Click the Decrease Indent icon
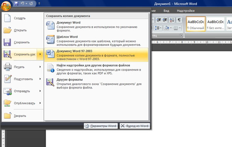Screen dimensions: 232x147 (159, 20)
